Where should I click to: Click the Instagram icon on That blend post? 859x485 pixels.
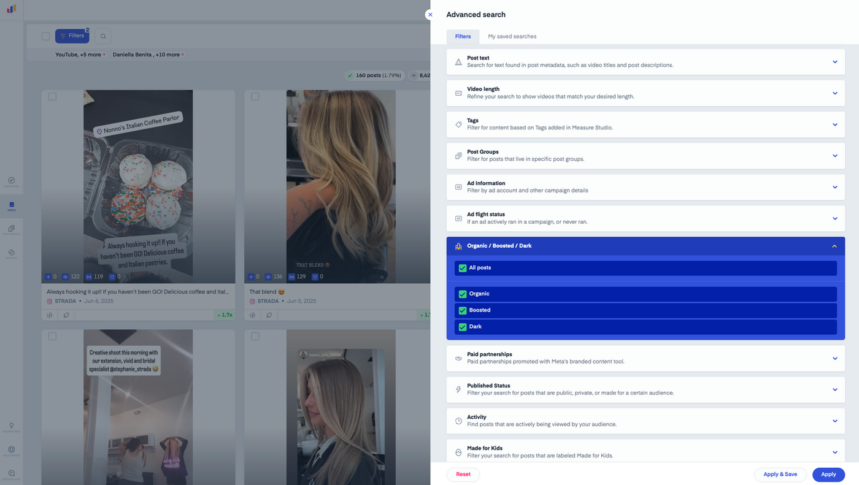(x=252, y=301)
